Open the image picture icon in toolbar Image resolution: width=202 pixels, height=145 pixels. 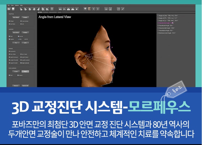[106, 9]
